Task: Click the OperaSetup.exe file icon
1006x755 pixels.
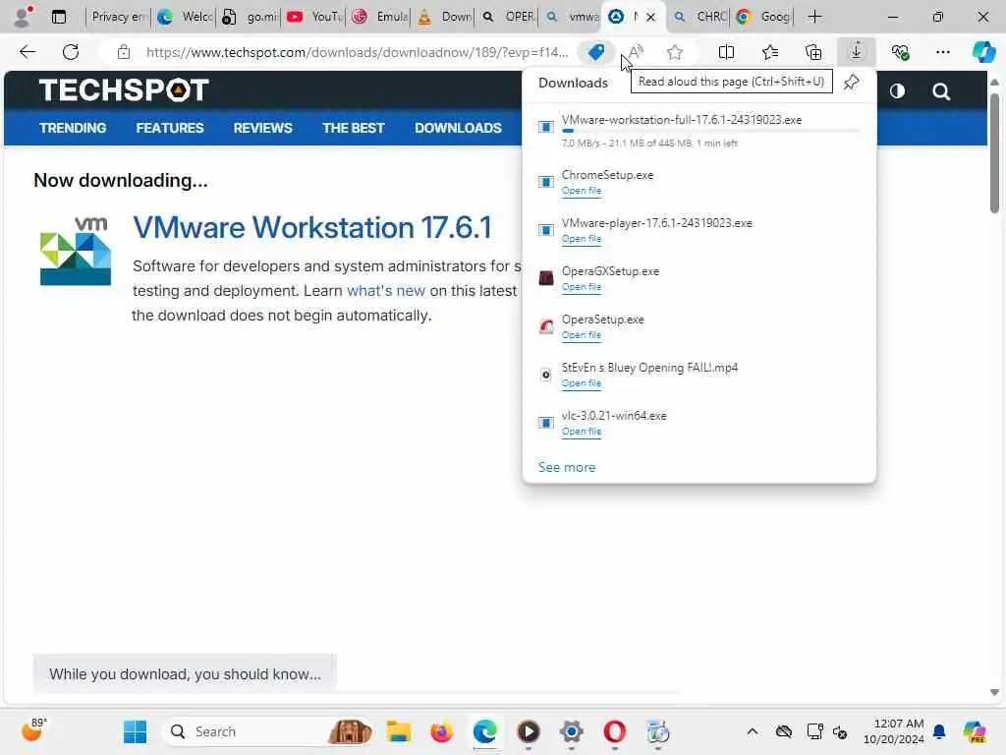Action: tap(546, 326)
